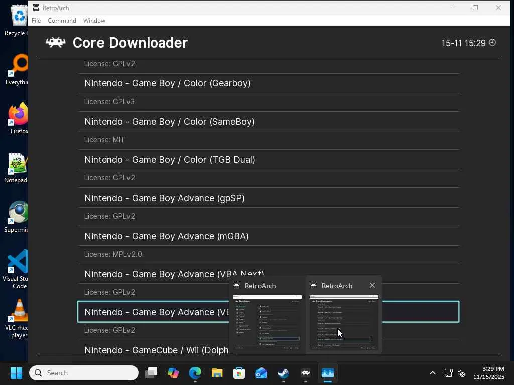
Task: Open the VLC media player desktop shortcut
Action: 18,319
